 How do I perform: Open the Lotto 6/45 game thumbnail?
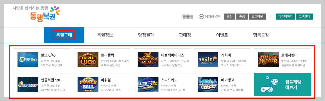(28, 60)
